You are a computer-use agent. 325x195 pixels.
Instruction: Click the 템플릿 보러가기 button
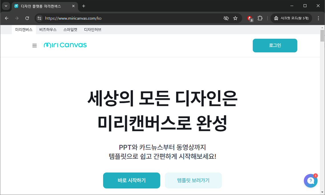[x=193, y=180]
